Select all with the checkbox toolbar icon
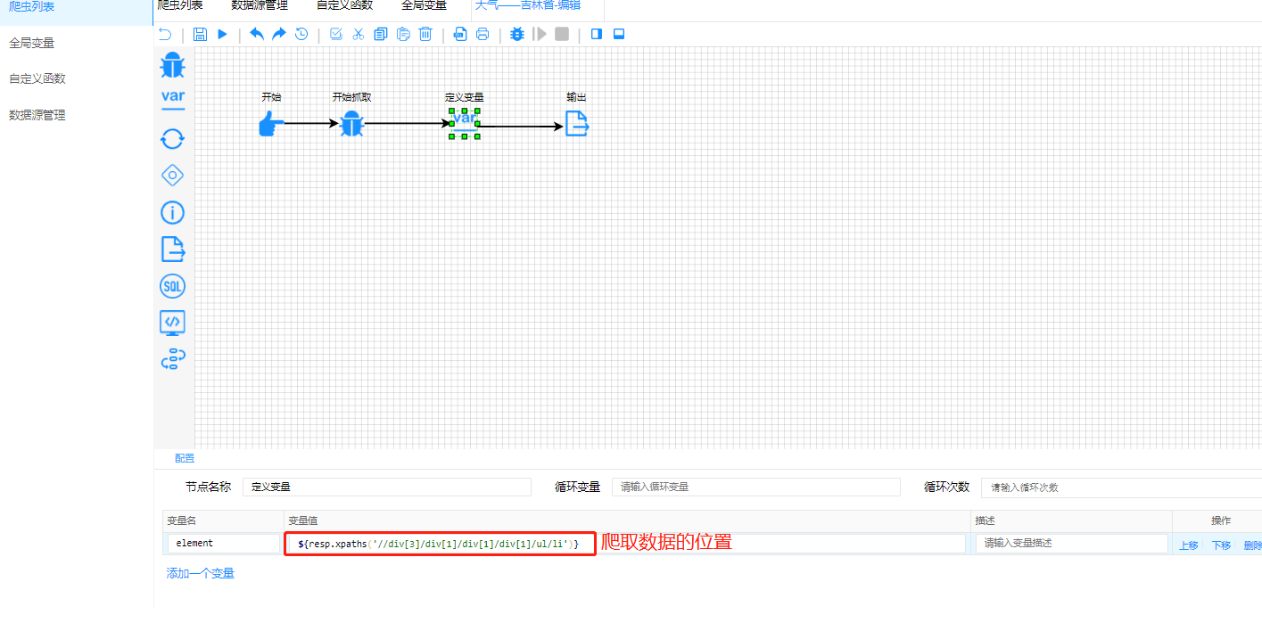The image size is (1262, 631). click(x=336, y=34)
